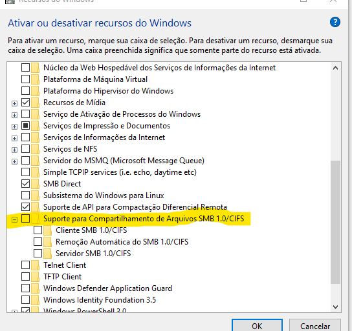Select Plataforma do Hipervisor do Windows label
Viewport: 352px width, 331px height.
(109, 91)
